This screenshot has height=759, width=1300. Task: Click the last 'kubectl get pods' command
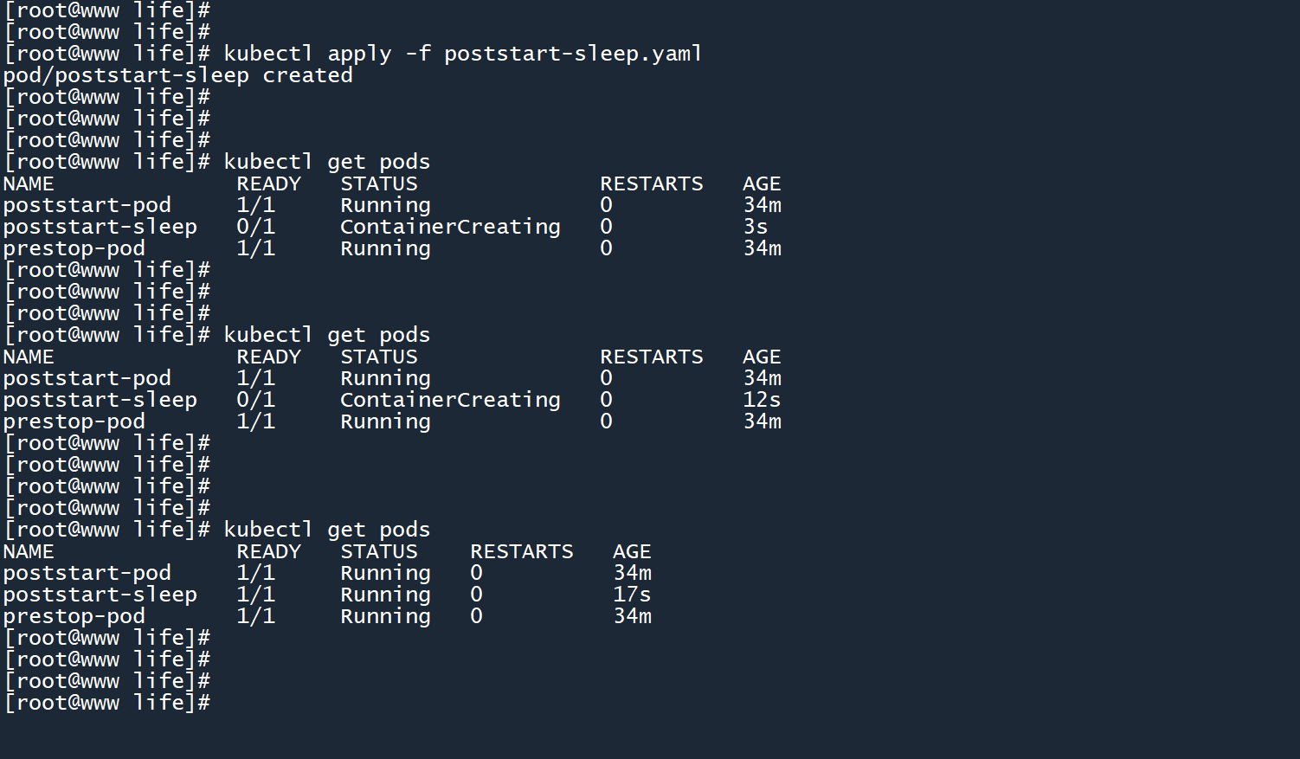coord(326,530)
